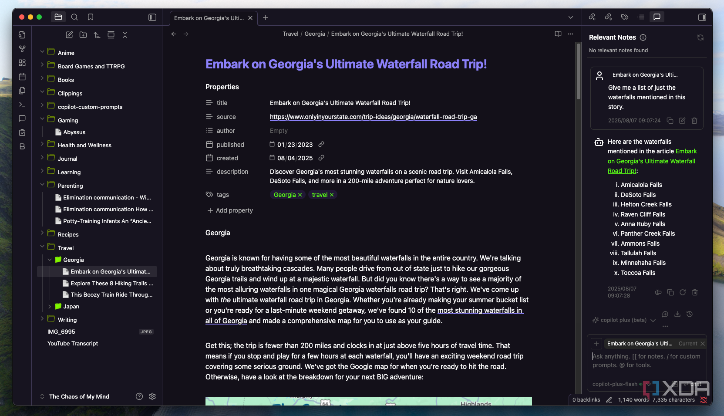Open the note's more options menu
724x416 pixels.
pos(570,34)
